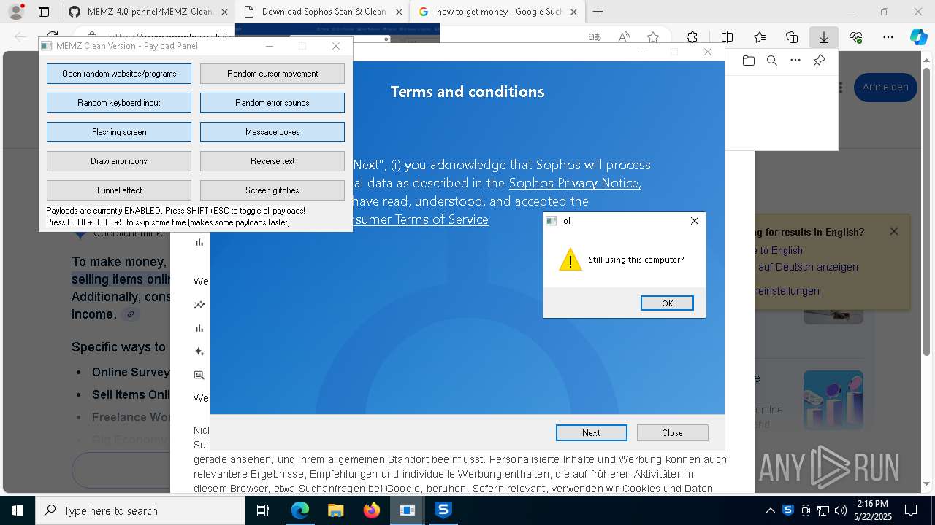
Task: Select Sophos app icon on taskbar
Action: (443, 510)
